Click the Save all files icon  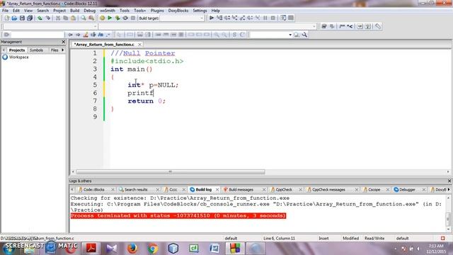tap(30, 18)
